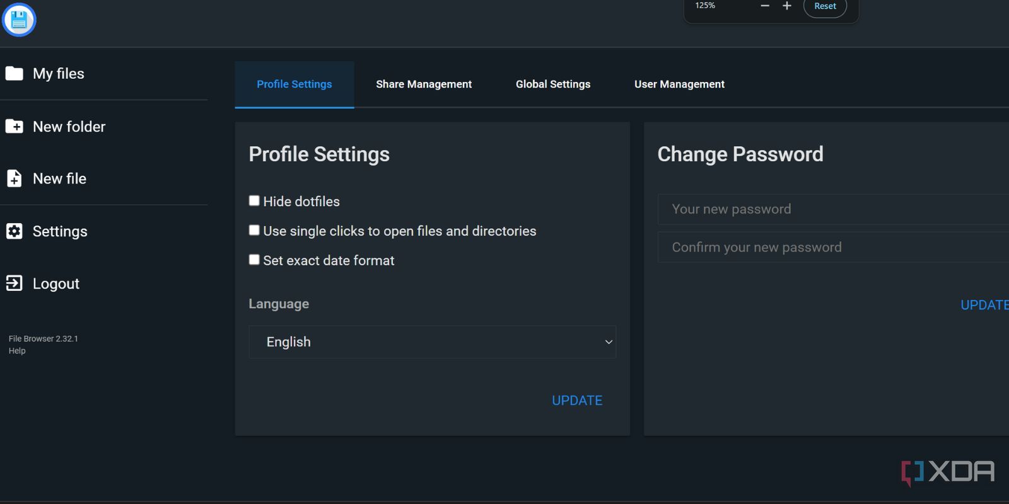Click the Language label text
The width and height of the screenshot is (1009, 504).
point(279,304)
